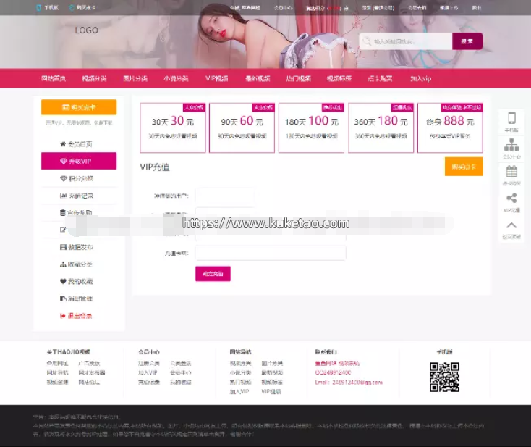Open 最新视频 in the navigation bar
Viewport: 531px width, 447px height.
(258, 79)
